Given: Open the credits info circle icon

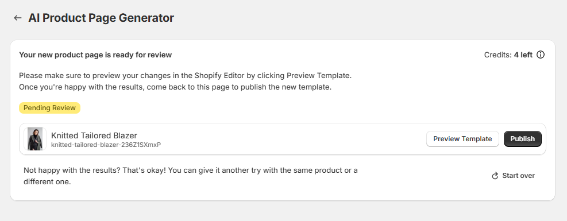Looking at the screenshot, I should click(540, 55).
